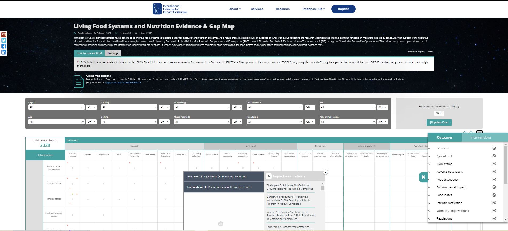Uncheck the Bionutrition outcome checkbox
The width and height of the screenshot is (508, 231).
tap(494, 164)
